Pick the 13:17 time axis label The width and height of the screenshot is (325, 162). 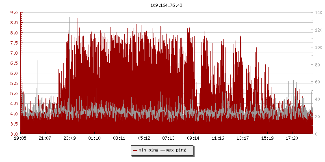pyautogui.click(x=243, y=138)
